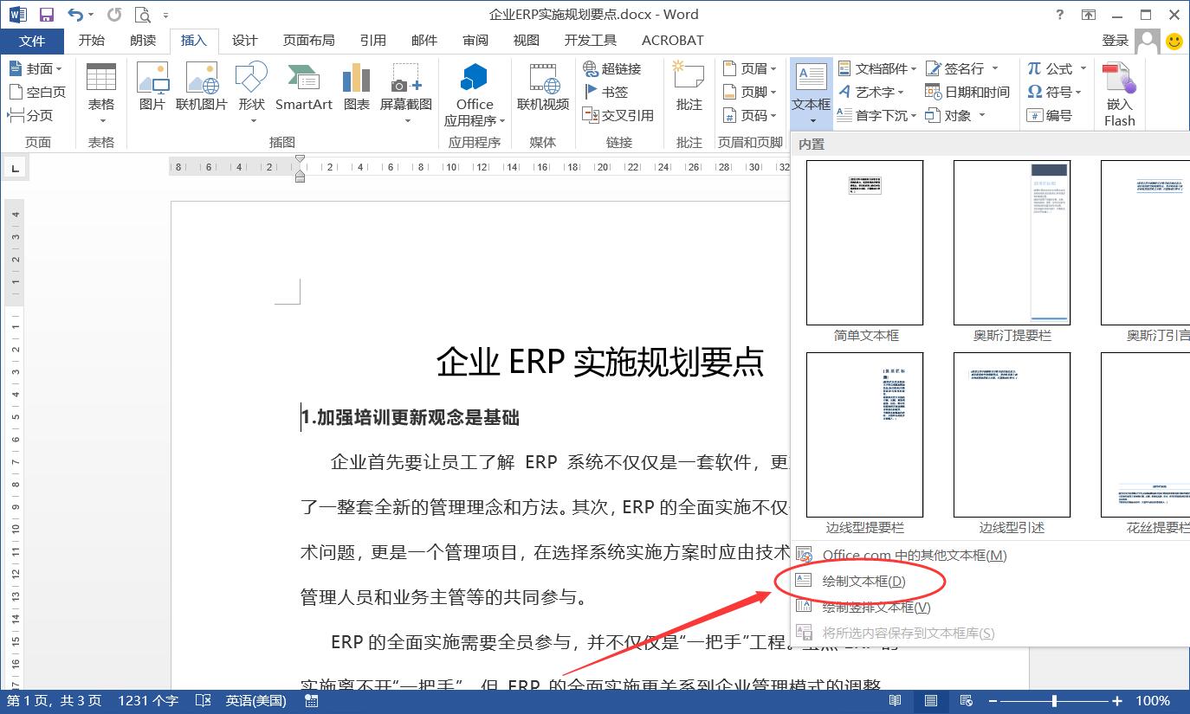Open the Table (表格) insert button
1190x714 pixels.
pos(101,93)
